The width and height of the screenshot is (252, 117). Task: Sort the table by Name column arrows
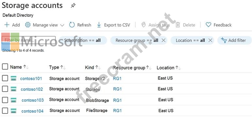click(26, 67)
